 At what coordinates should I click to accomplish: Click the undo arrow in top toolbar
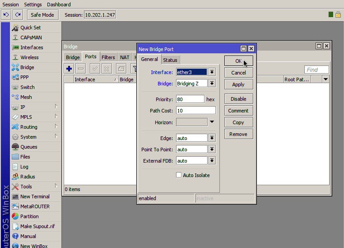click(x=6, y=15)
